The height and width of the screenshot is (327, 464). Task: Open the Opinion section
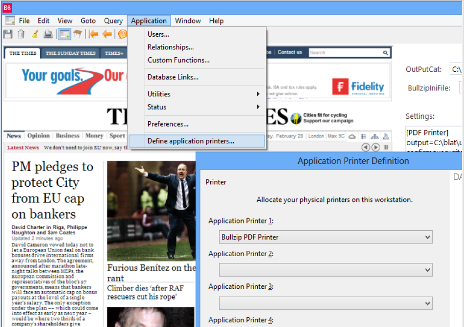coord(39,136)
